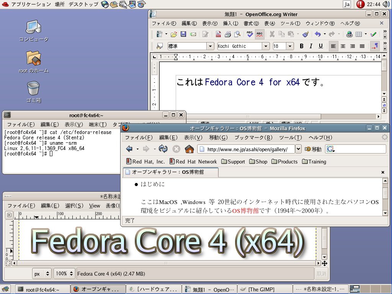Open Firefox's URL history dropdown arrow
This screenshot has width=392, height=294.
click(298, 149)
